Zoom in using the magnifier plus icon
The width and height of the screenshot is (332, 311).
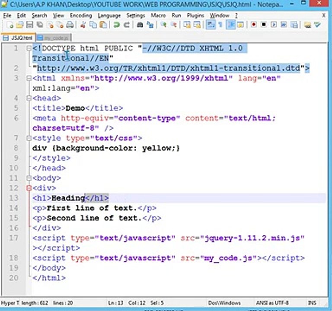tap(163, 25)
